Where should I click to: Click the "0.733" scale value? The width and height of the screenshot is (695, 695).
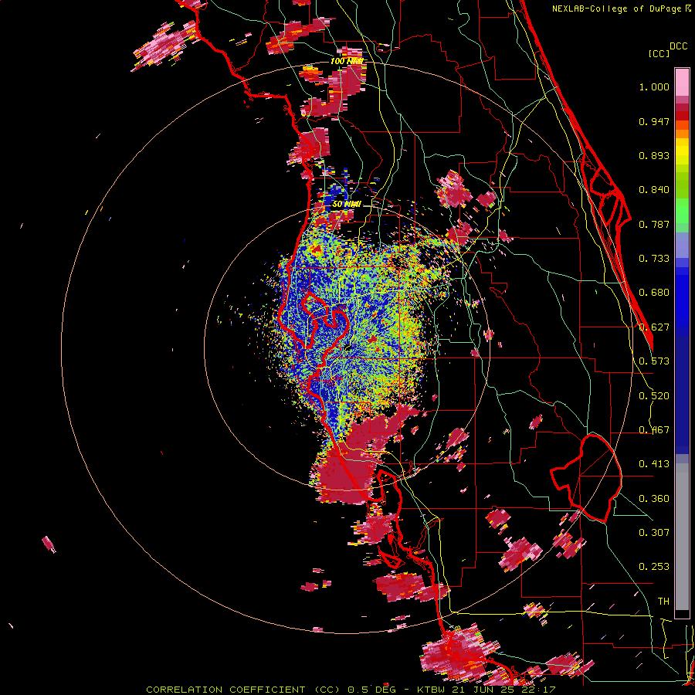654,259
